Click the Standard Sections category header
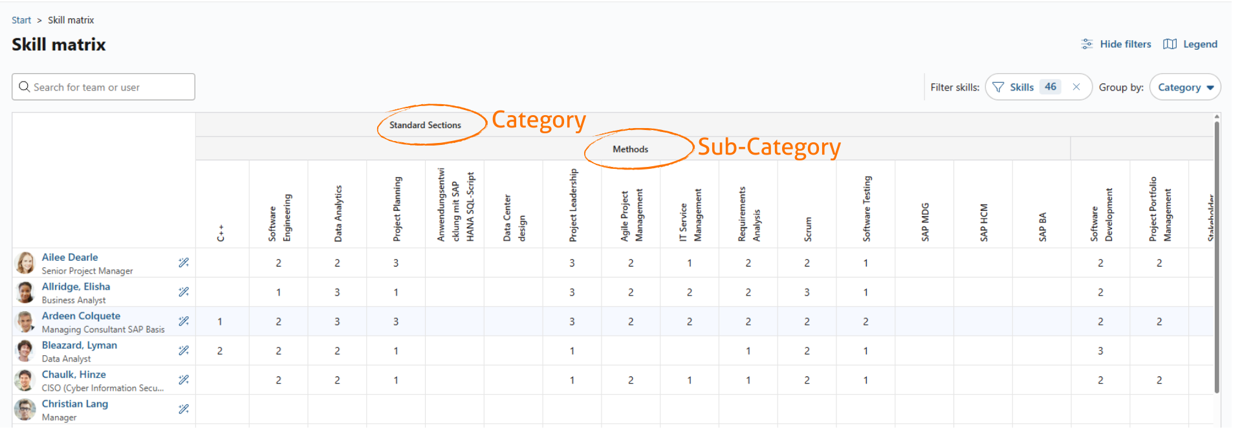Viewport: 1242px width, 447px height. pyautogui.click(x=425, y=125)
